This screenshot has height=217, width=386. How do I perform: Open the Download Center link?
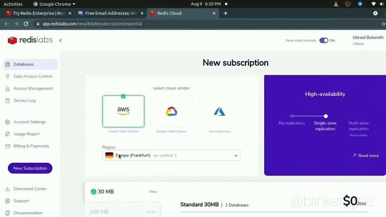click(30, 189)
